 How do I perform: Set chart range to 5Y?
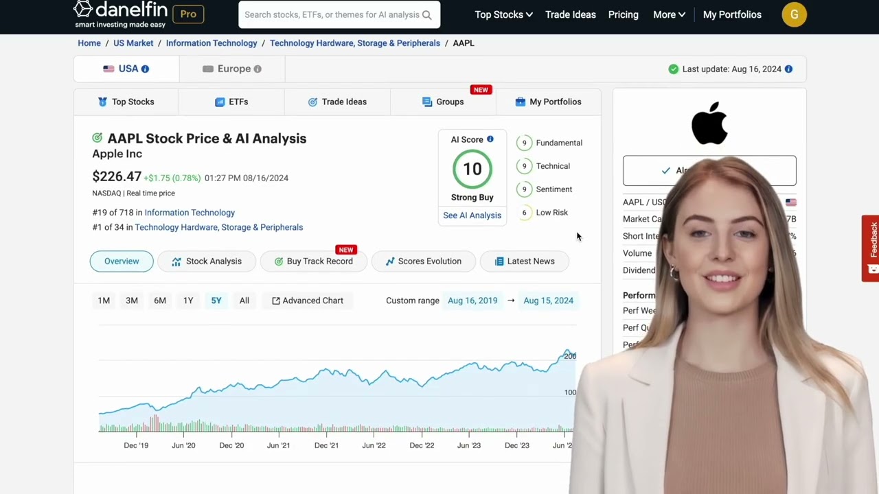click(216, 301)
